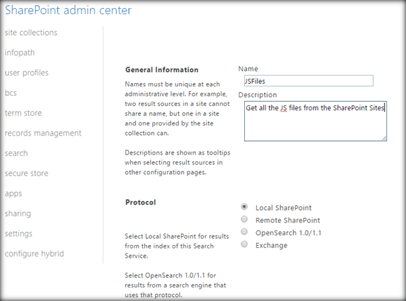The image size is (406, 301).
Task: Open site collections in sidebar
Action: [x=31, y=32]
